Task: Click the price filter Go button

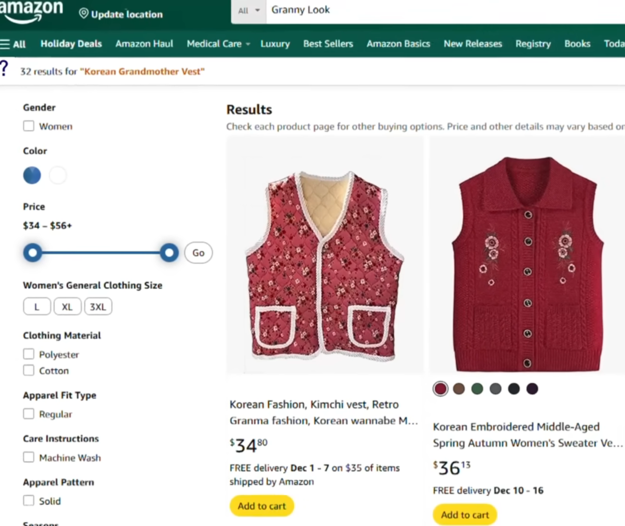Action: click(x=199, y=253)
